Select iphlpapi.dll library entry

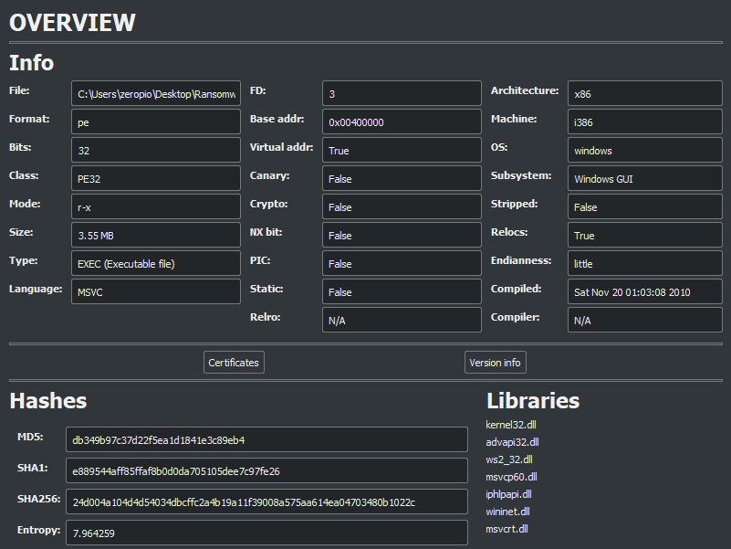508,494
